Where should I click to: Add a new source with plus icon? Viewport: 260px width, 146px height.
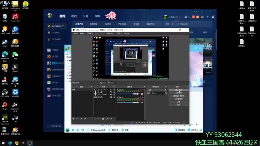point(96,119)
